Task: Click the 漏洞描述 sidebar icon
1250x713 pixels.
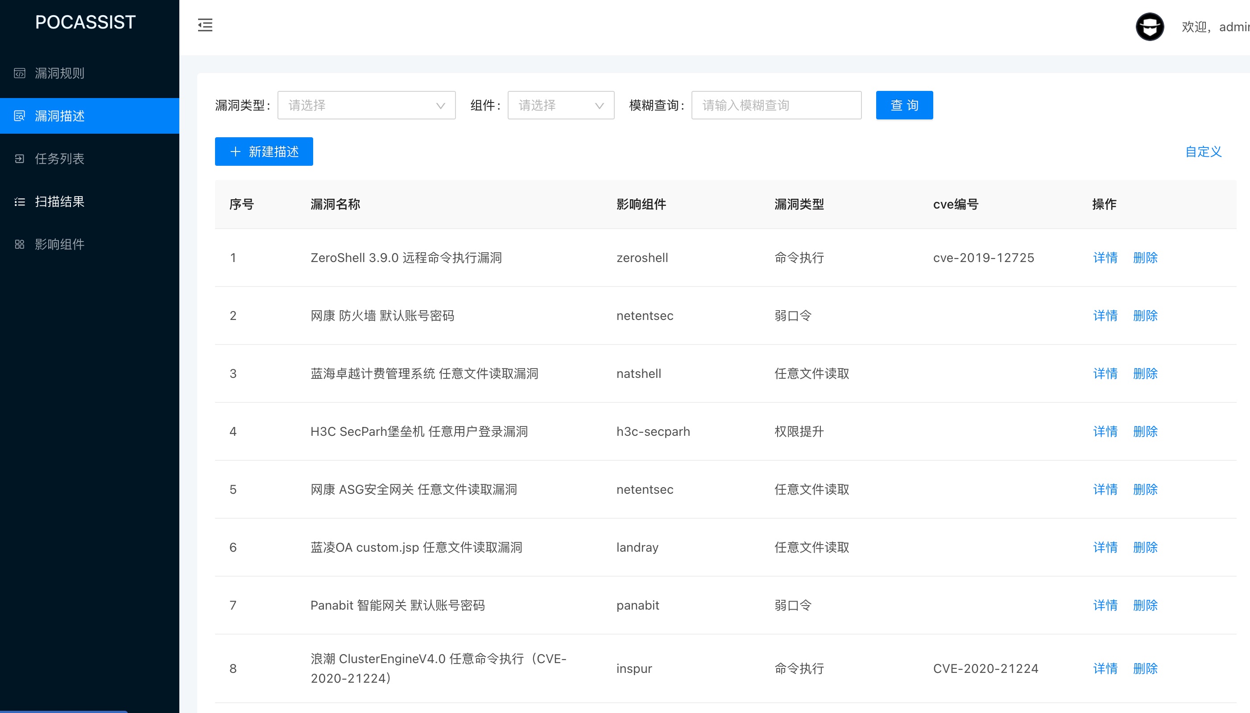Action: click(20, 116)
